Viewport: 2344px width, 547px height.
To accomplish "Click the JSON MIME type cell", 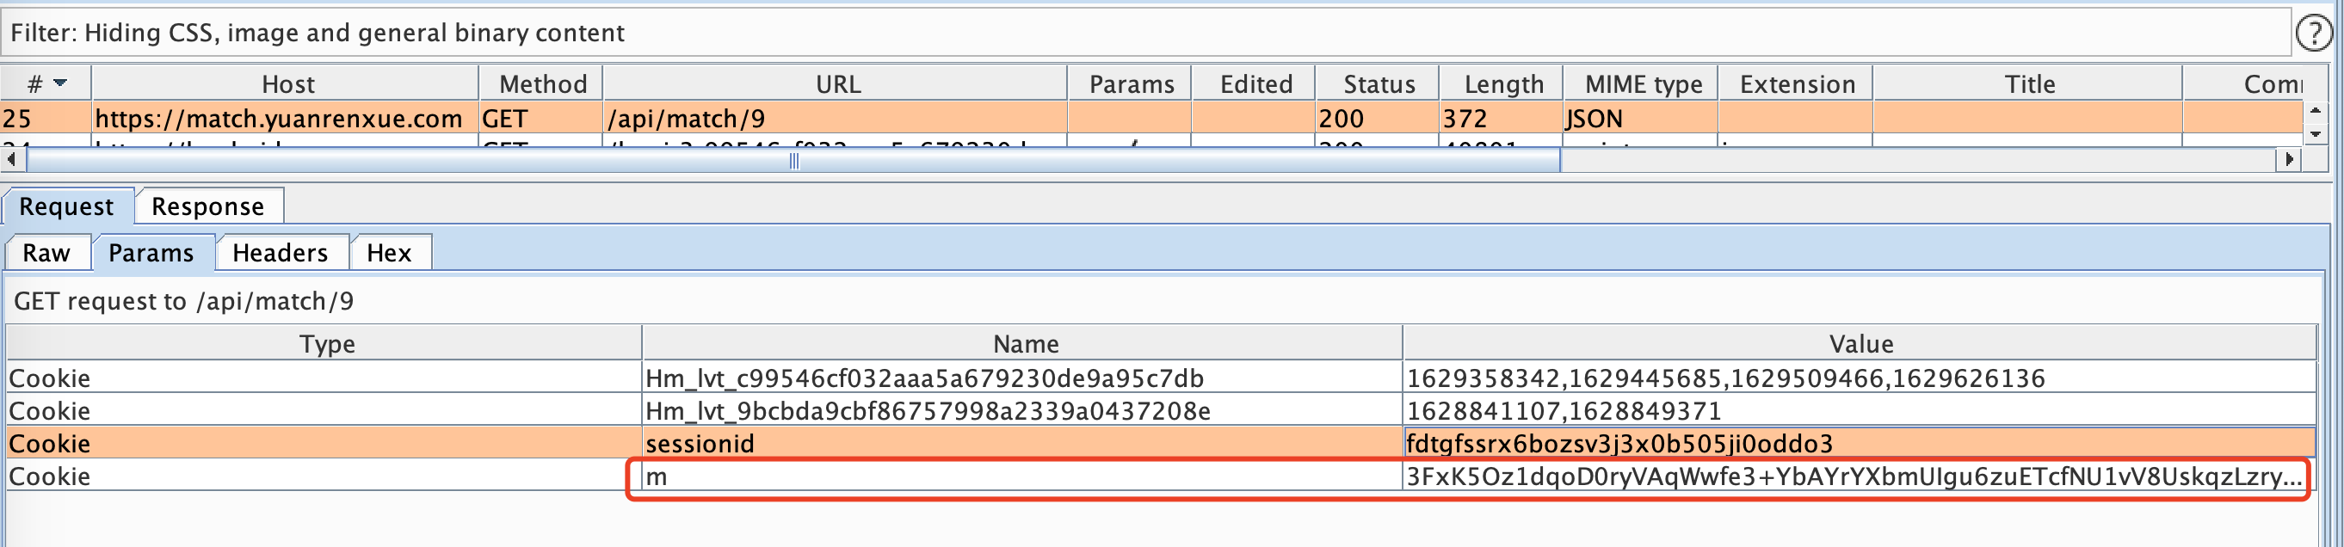I will click(x=1641, y=118).
